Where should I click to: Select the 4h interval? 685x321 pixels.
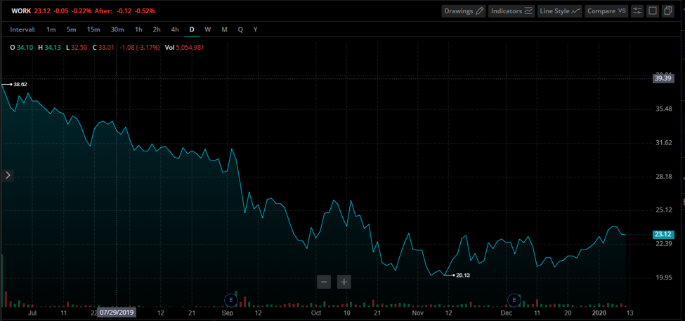coord(175,29)
